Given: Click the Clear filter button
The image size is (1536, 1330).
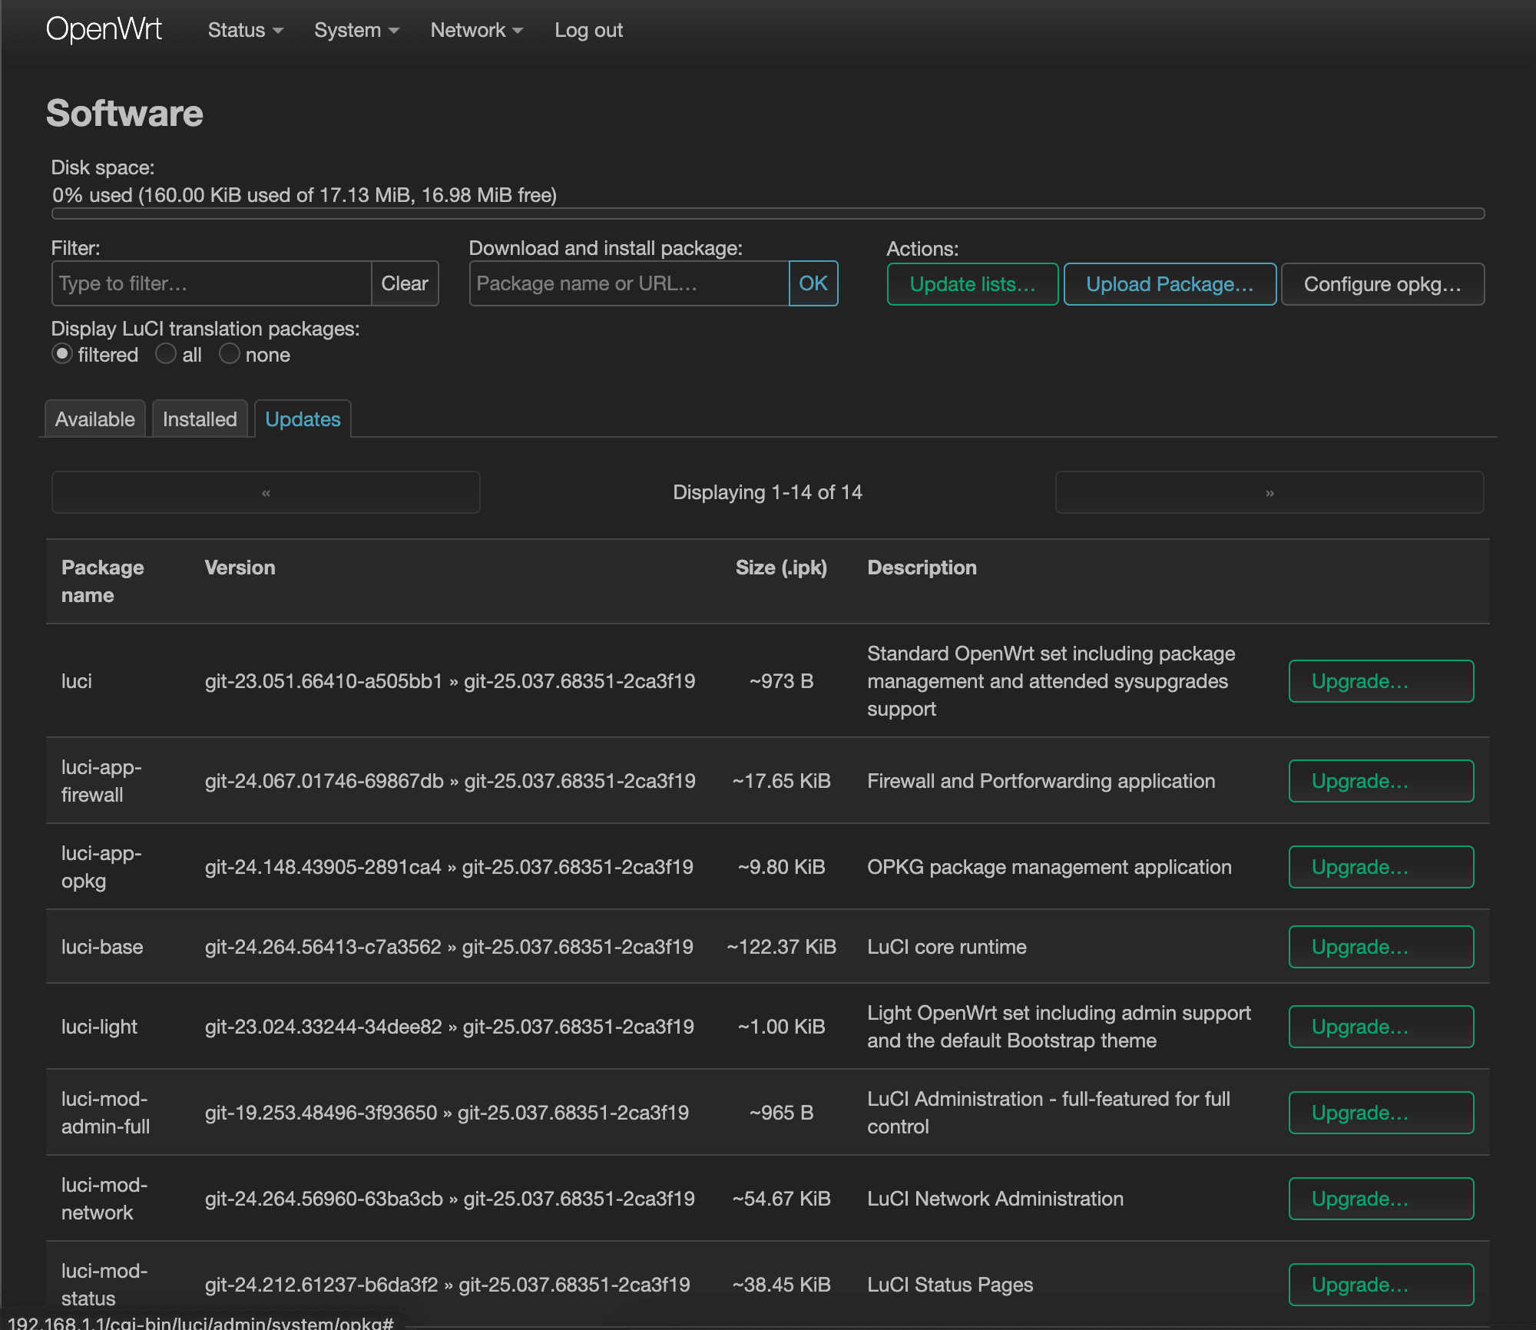Looking at the screenshot, I should 405,283.
